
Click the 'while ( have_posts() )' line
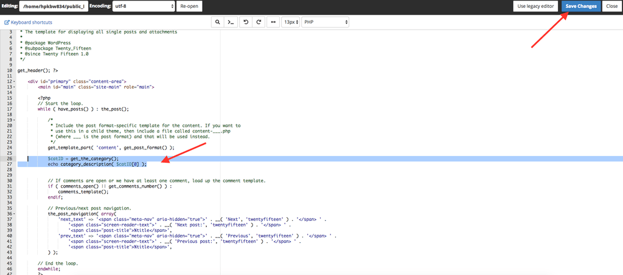[83, 109]
